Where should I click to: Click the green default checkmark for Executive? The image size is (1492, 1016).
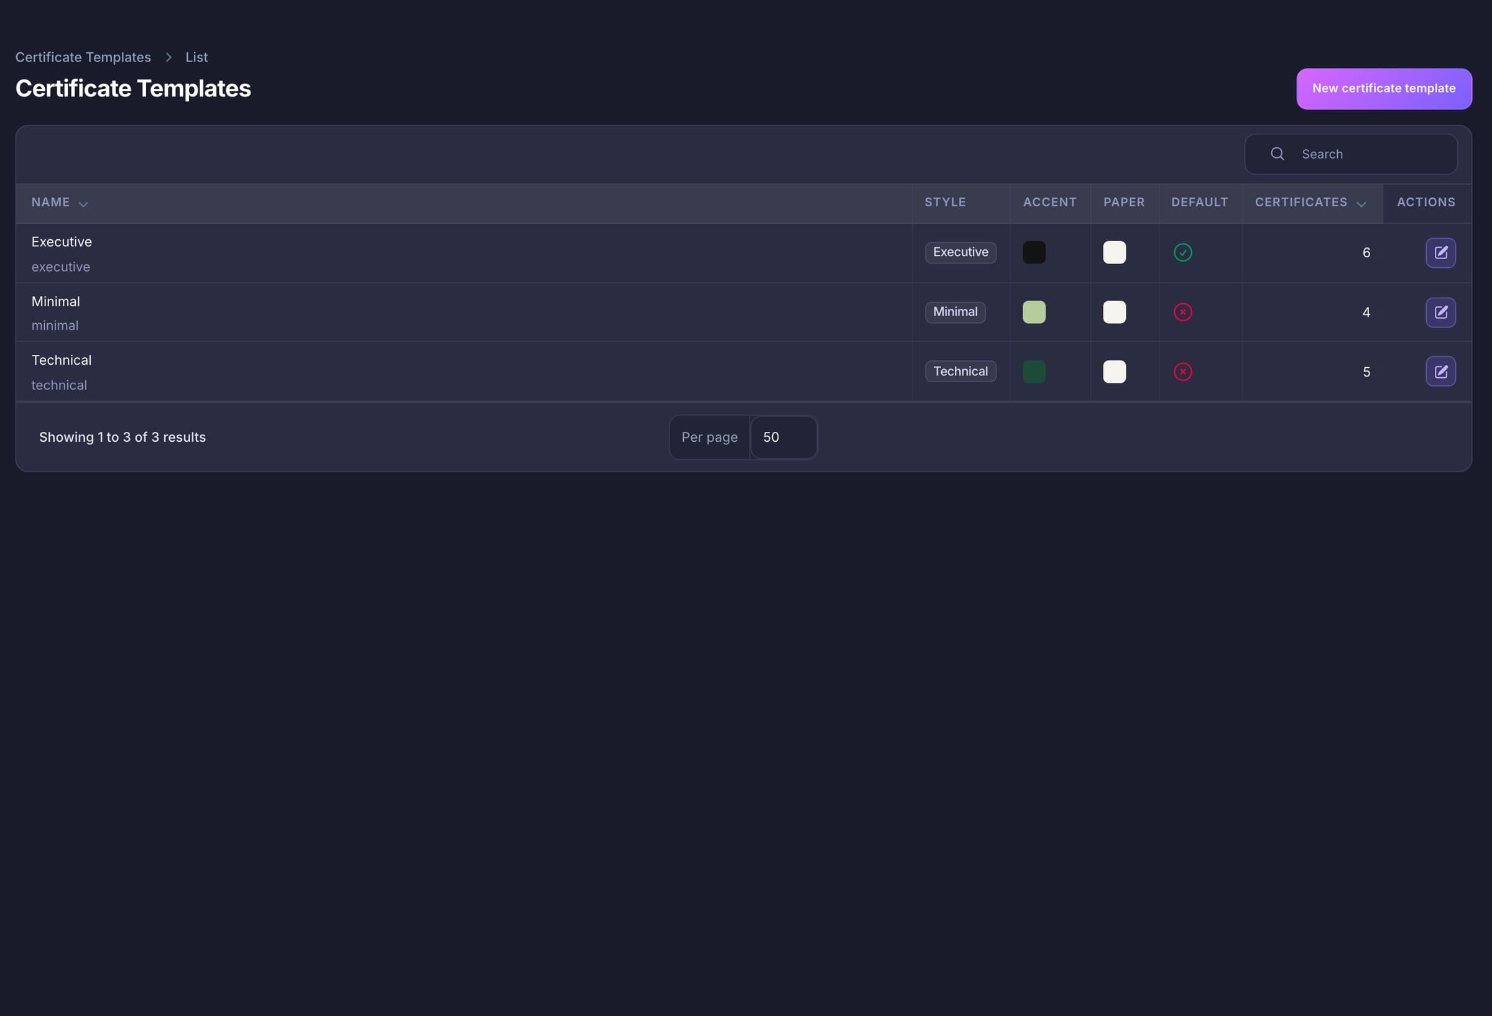pos(1182,252)
